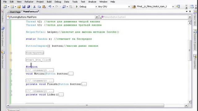Click the New Project toolbar icon
Viewport: 198px width, 111px height.
click(x=5, y=7)
